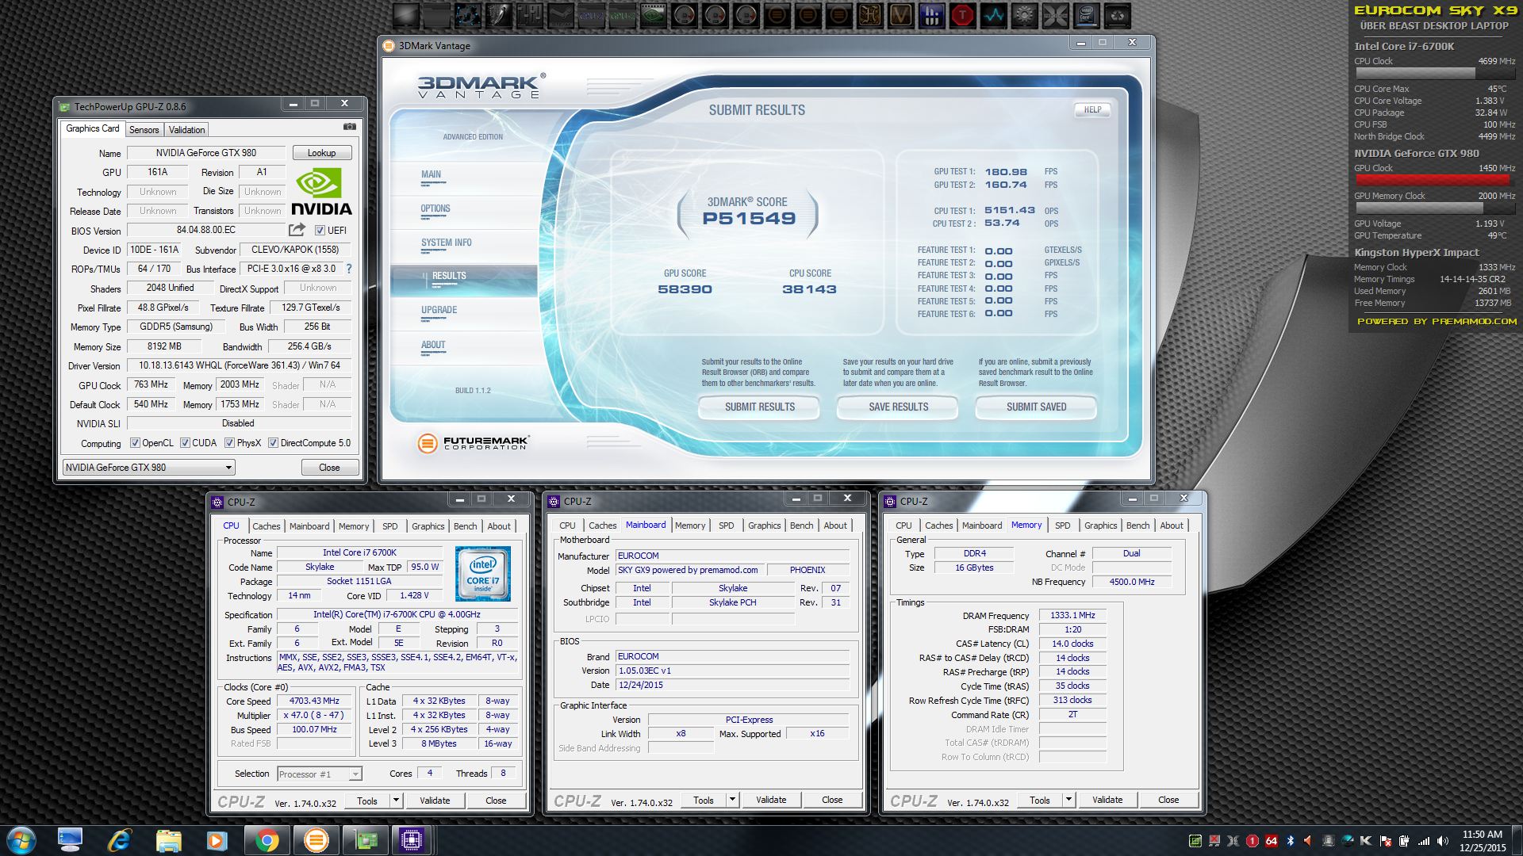
Task: Click SUBMIT RESULTS button in 3DMark
Action: (x=759, y=407)
